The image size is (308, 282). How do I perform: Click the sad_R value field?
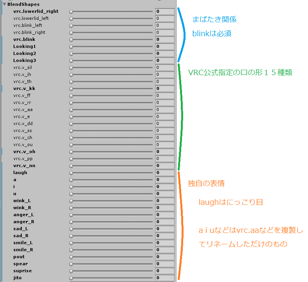pos(164,236)
